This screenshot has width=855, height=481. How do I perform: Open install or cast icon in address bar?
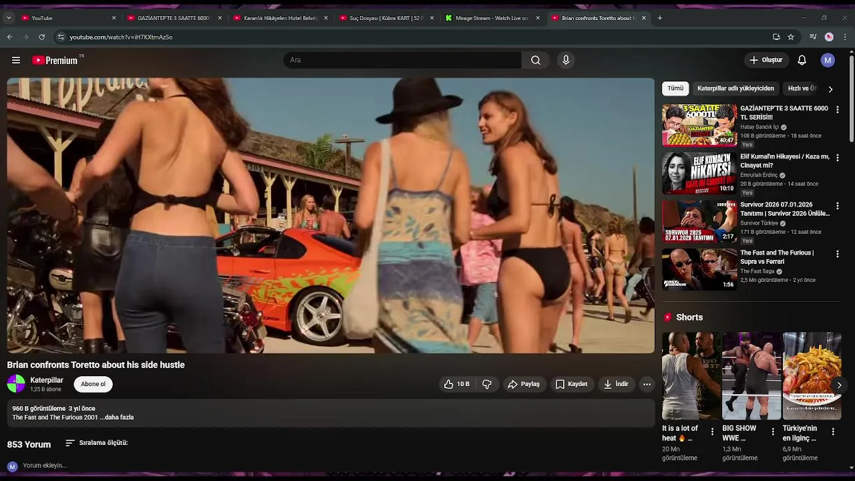pyautogui.click(x=776, y=37)
